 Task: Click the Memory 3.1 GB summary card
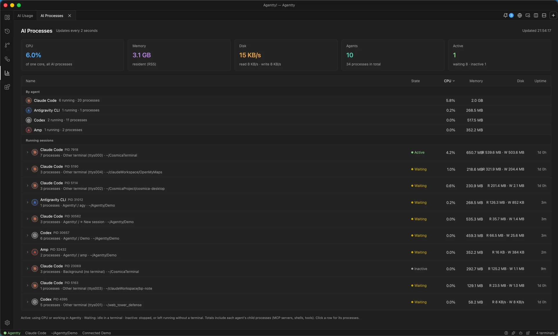(179, 55)
